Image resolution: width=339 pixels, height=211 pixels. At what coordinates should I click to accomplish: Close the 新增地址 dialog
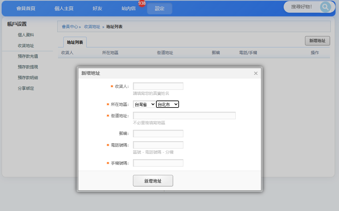click(256, 73)
